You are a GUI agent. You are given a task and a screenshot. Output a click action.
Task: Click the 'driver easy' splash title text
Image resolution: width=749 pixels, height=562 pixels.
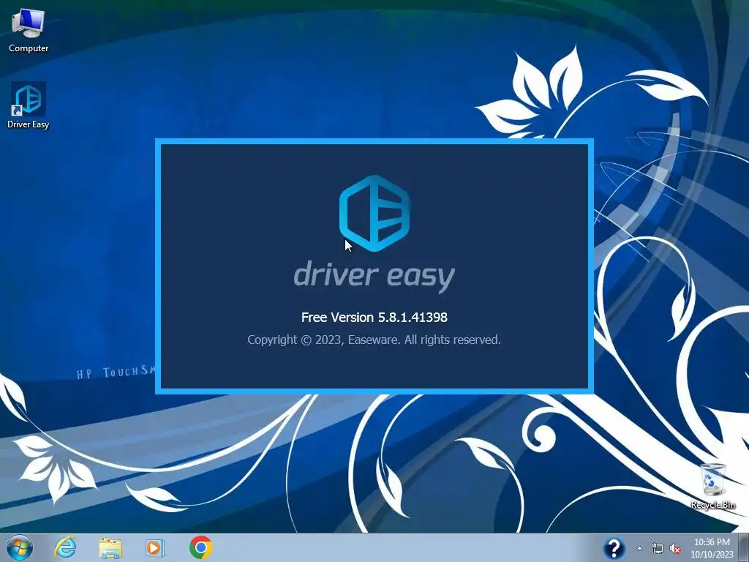click(x=374, y=276)
